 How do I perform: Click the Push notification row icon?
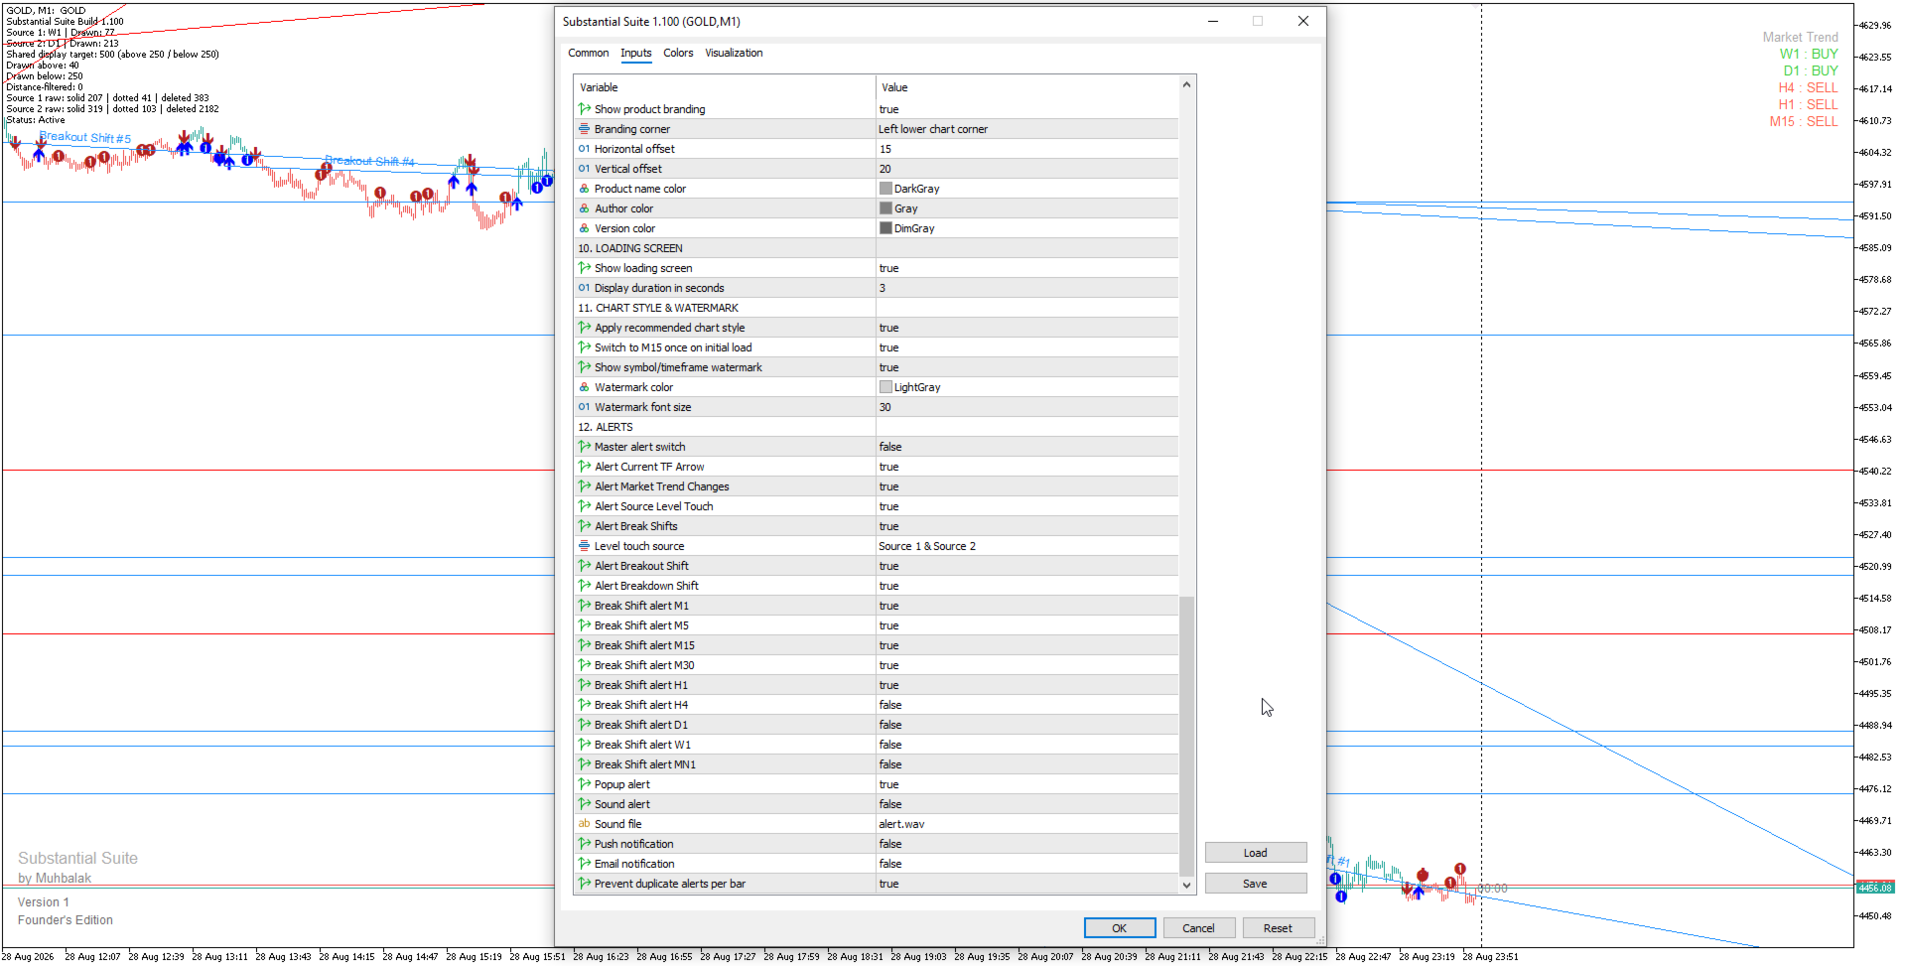click(585, 844)
